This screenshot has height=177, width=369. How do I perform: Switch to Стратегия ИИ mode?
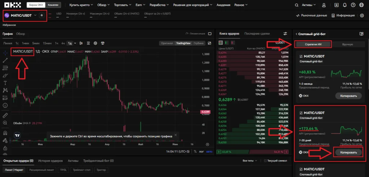[313, 44]
